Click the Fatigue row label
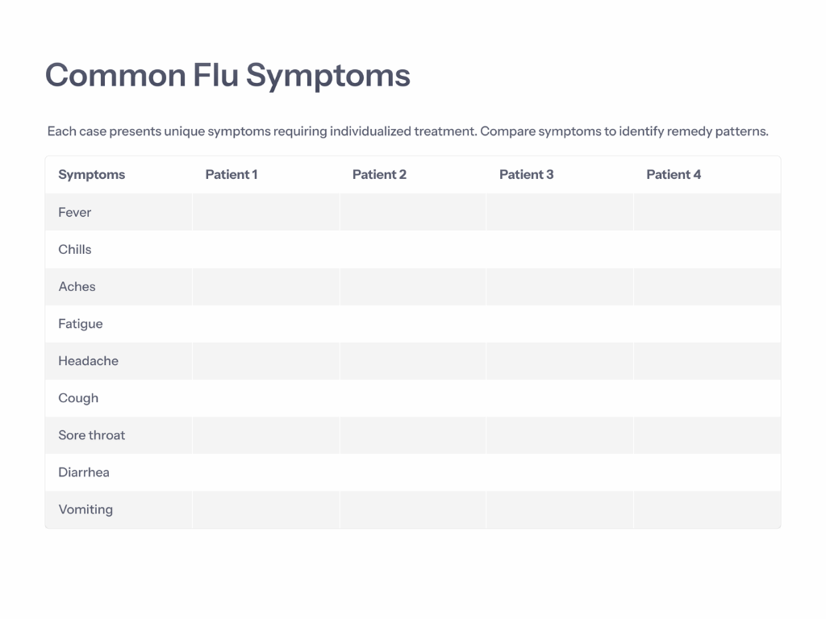826x619 pixels. coord(81,324)
